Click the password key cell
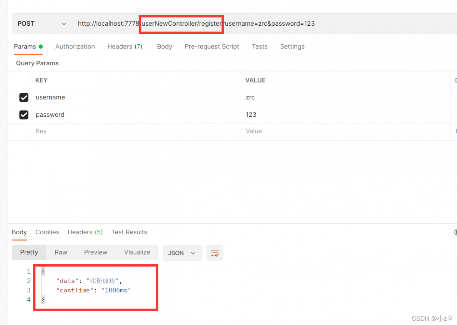The height and width of the screenshot is (325, 457). [136, 115]
